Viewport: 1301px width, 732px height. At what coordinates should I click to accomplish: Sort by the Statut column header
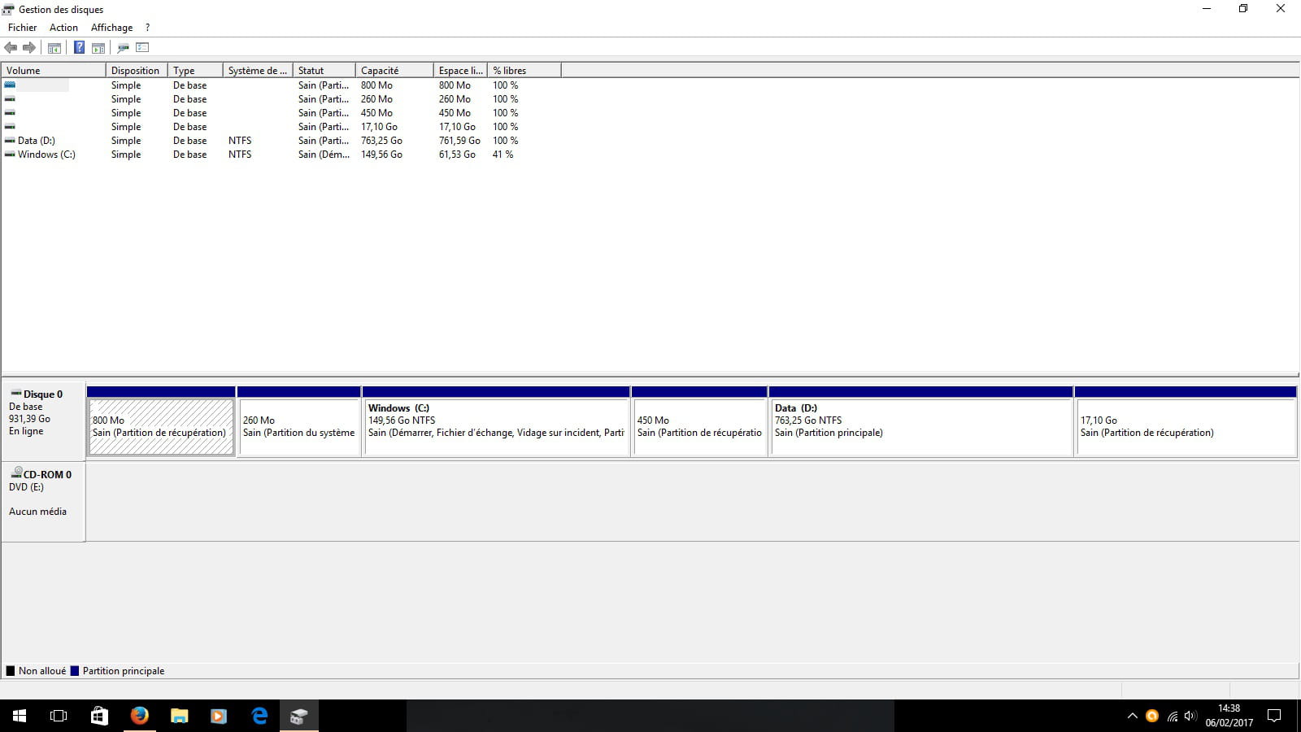pyautogui.click(x=324, y=71)
